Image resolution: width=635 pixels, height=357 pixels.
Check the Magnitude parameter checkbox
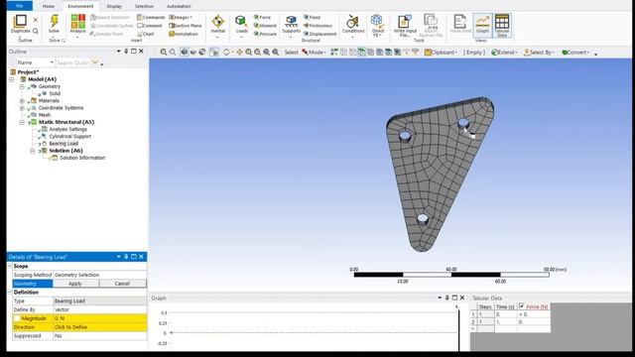coord(17,318)
